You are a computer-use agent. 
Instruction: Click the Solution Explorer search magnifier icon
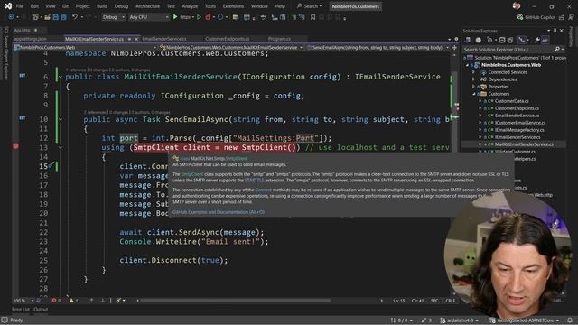pyautogui.click(x=557, y=50)
